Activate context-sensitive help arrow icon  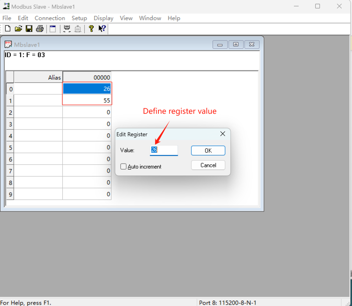point(101,29)
